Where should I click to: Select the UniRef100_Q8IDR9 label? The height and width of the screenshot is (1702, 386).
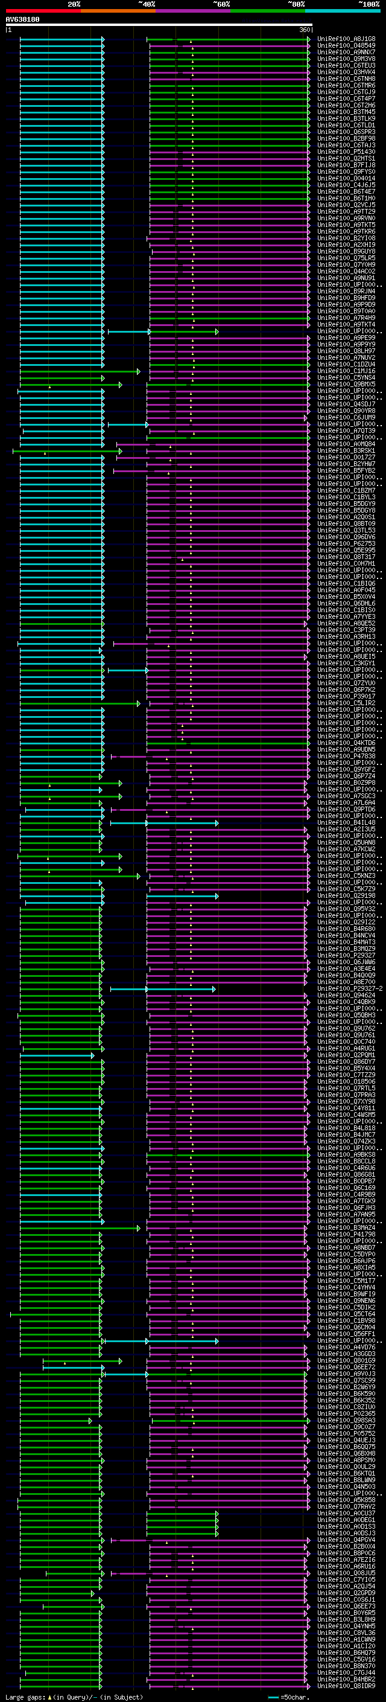click(x=346, y=1686)
